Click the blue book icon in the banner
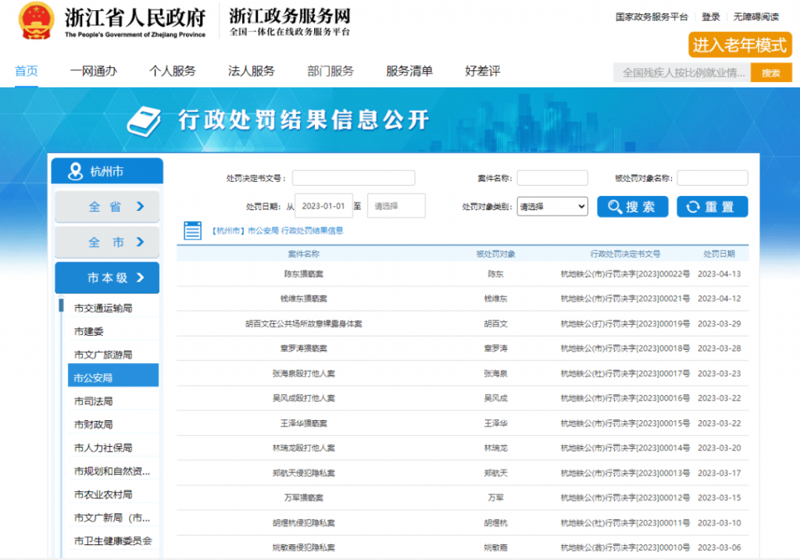This screenshot has width=800, height=560. [x=144, y=120]
